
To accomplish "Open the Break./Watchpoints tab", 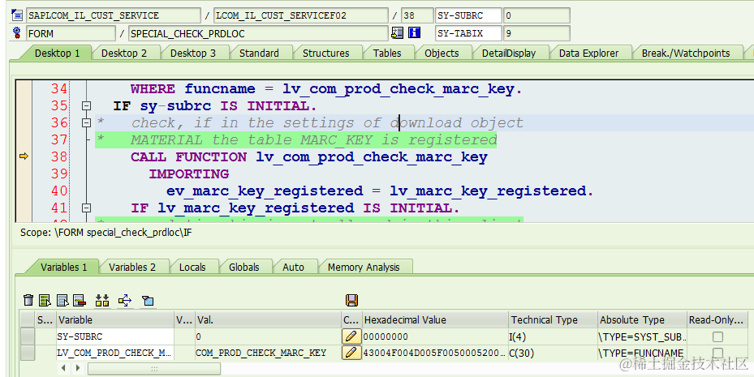I will (x=686, y=53).
